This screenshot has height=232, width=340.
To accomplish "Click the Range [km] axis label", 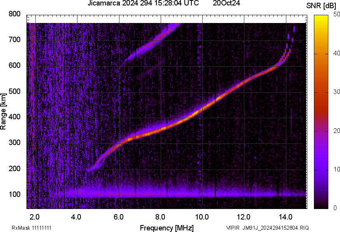I will pos(4,111).
